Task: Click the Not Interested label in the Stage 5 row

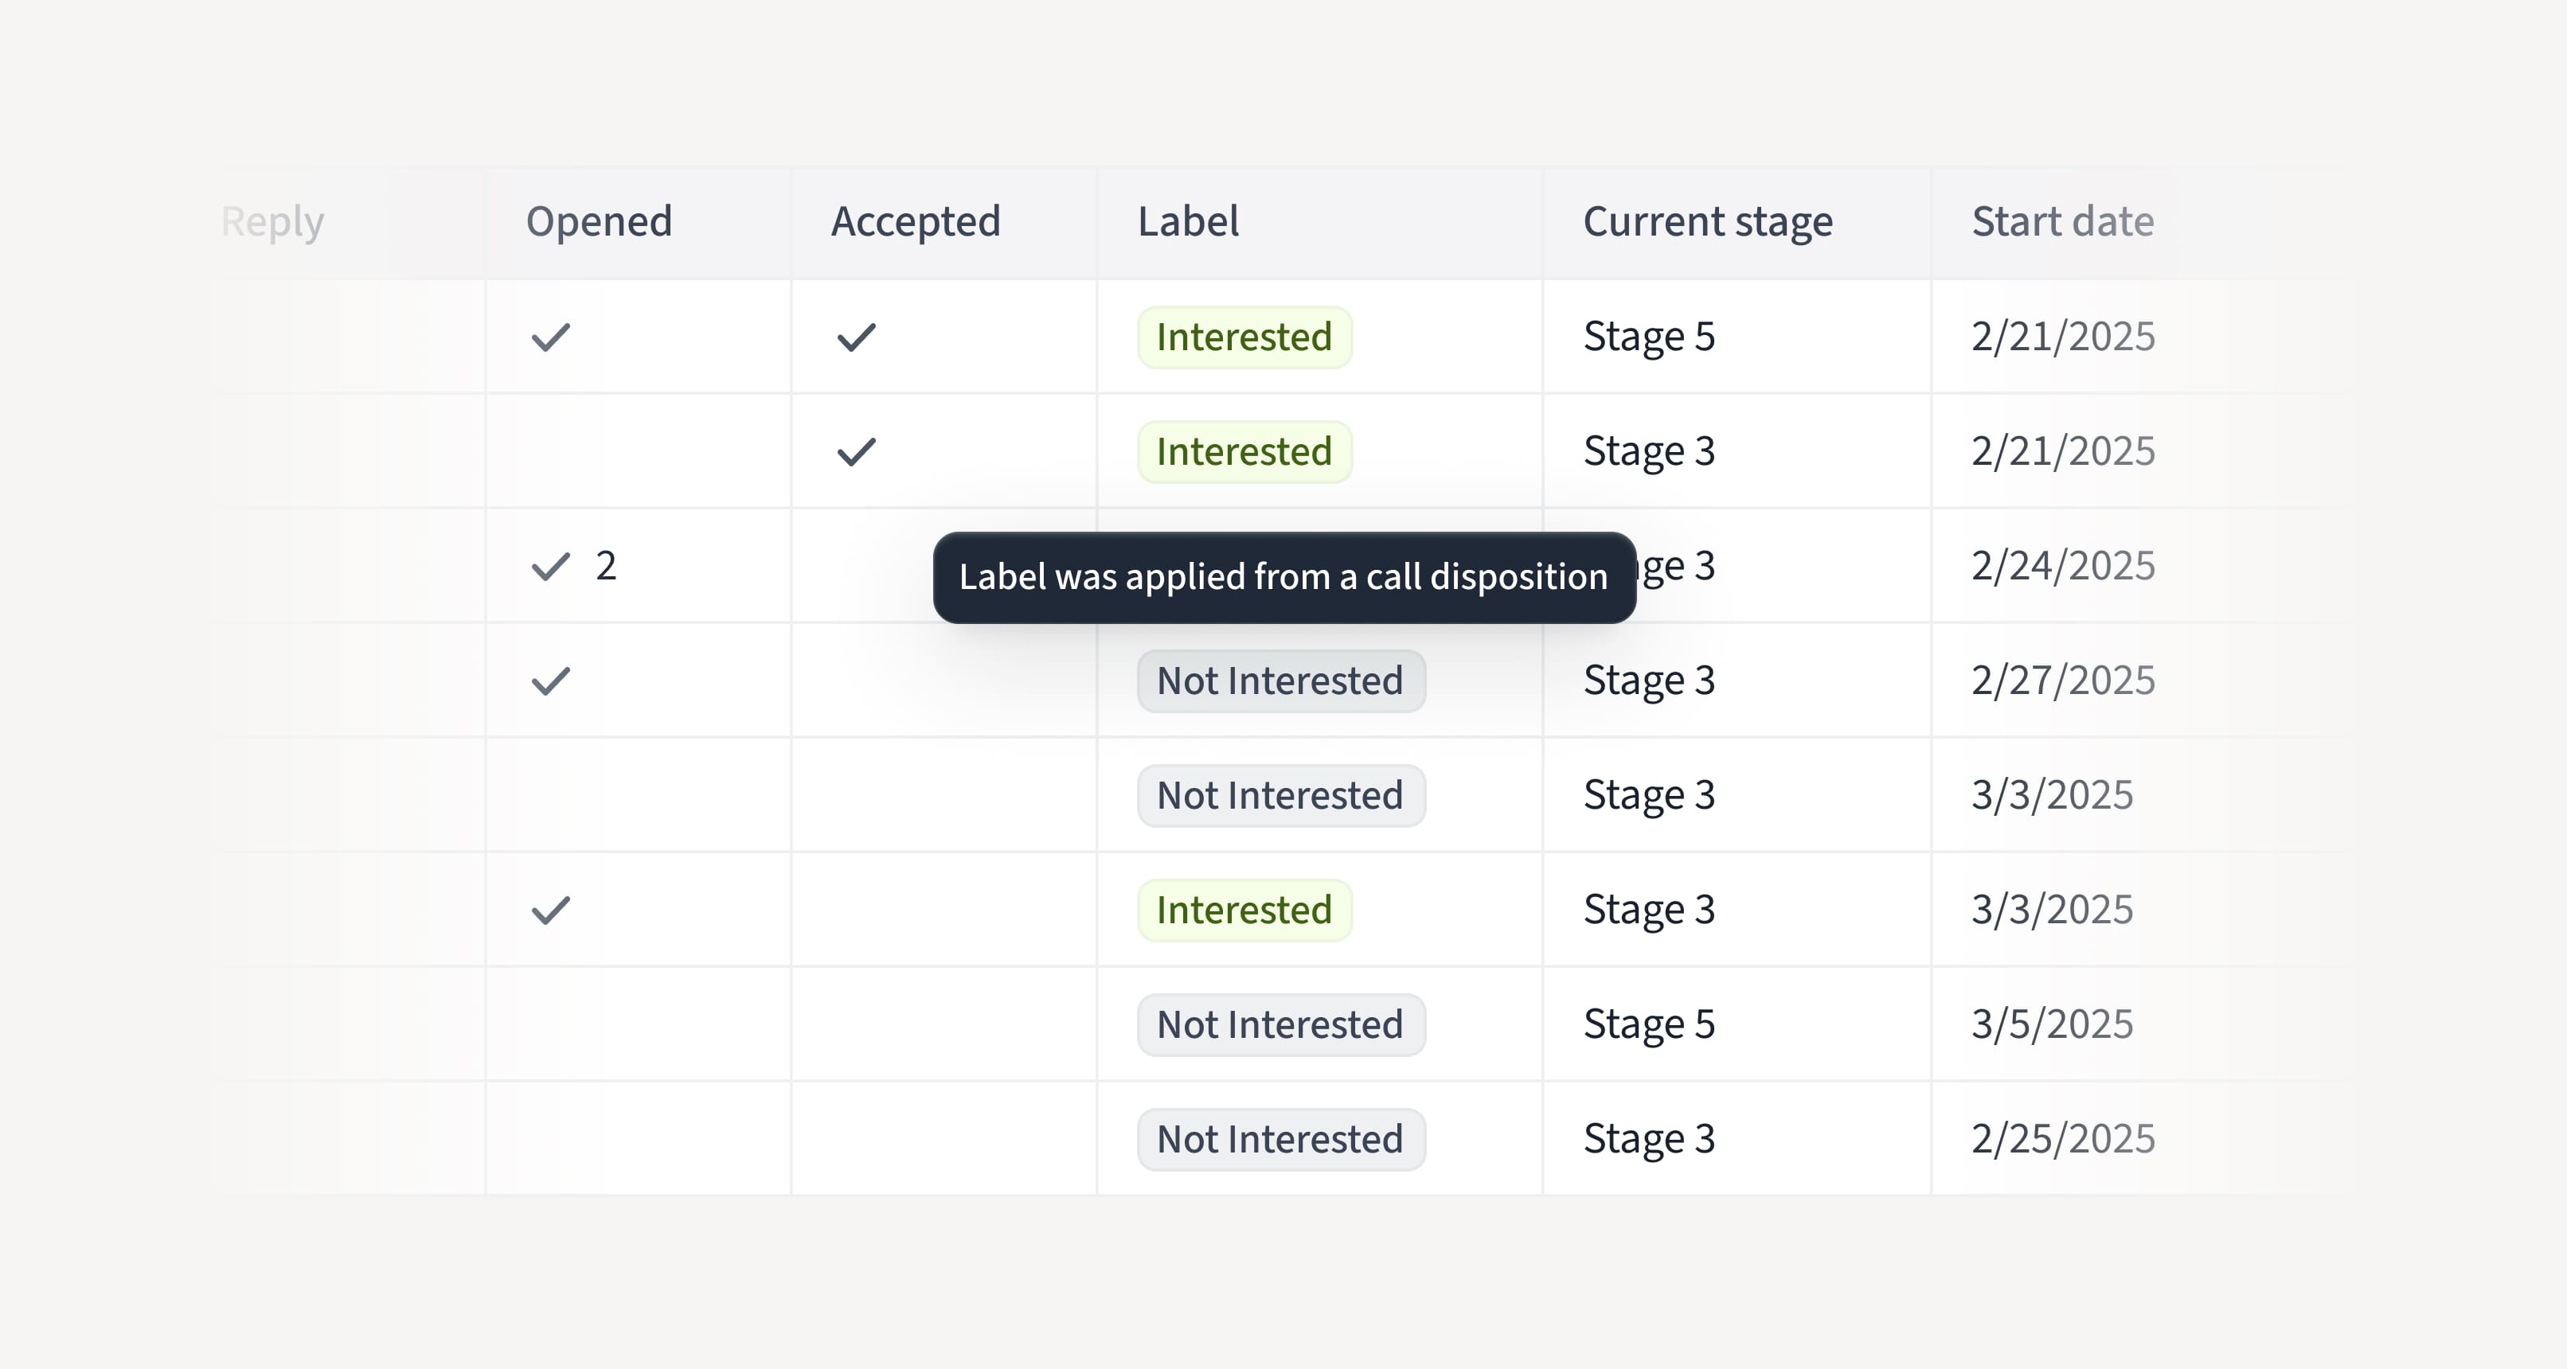Action: (1280, 1025)
